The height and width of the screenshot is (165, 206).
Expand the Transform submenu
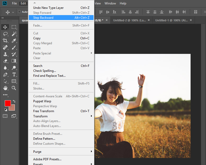(61, 116)
